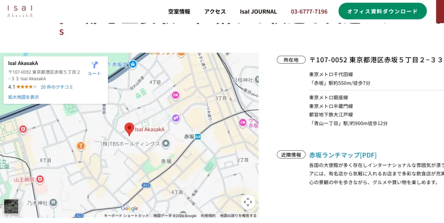The width and height of the screenshot is (444, 223).
Task: Open the アクセス menu item
Action: [x=215, y=12]
